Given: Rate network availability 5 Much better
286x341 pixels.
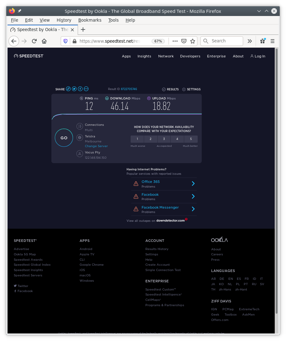Looking at the screenshot, I should (x=191, y=139).
